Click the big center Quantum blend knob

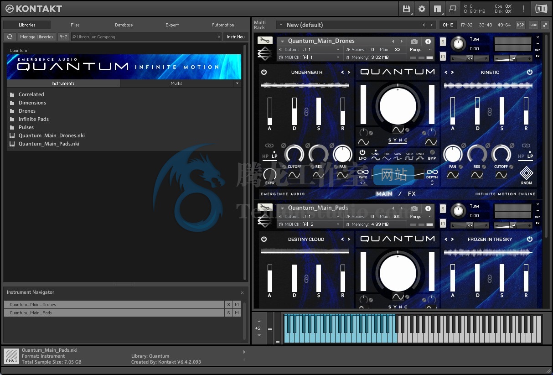tap(398, 105)
